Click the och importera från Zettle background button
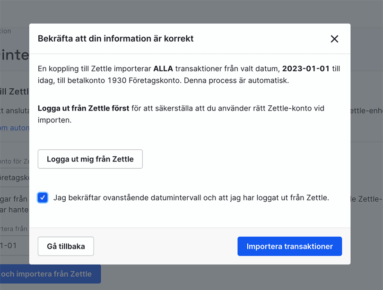This screenshot has height=290, width=383. pos(45,274)
